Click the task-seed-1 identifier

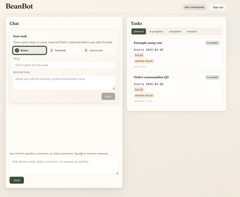pyautogui.click(x=140, y=67)
